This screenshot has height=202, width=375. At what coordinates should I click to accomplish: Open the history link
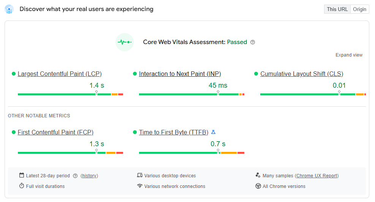tap(89, 176)
